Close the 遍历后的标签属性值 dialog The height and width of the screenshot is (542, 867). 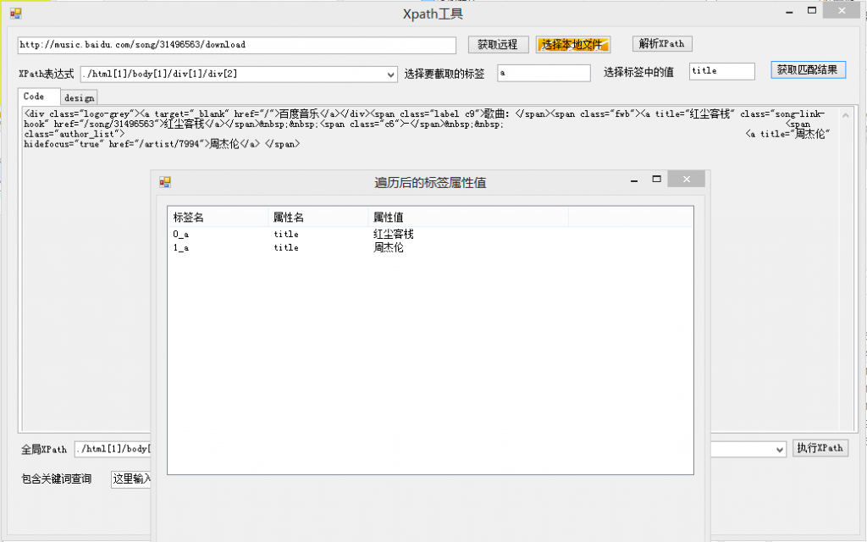[686, 180]
